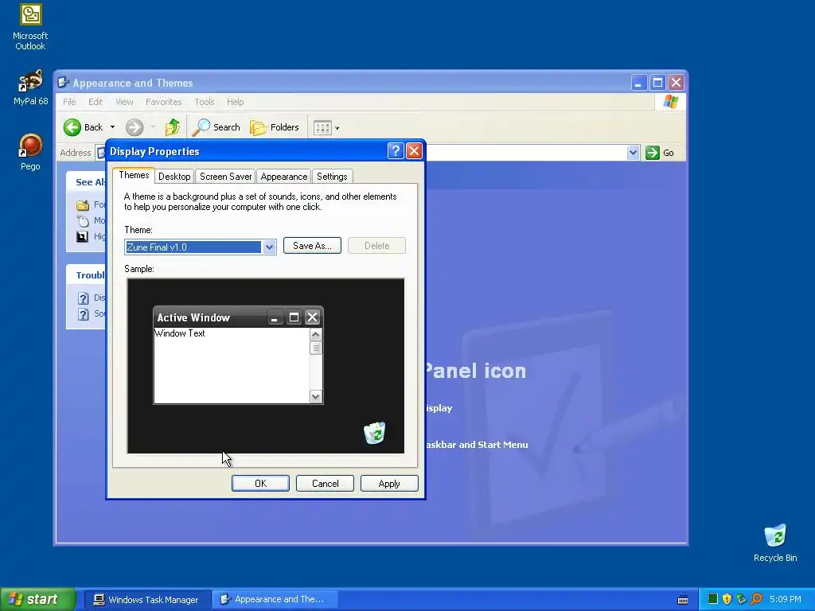Switch to the Desktop tab
The image size is (815, 611).
point(174,177)
